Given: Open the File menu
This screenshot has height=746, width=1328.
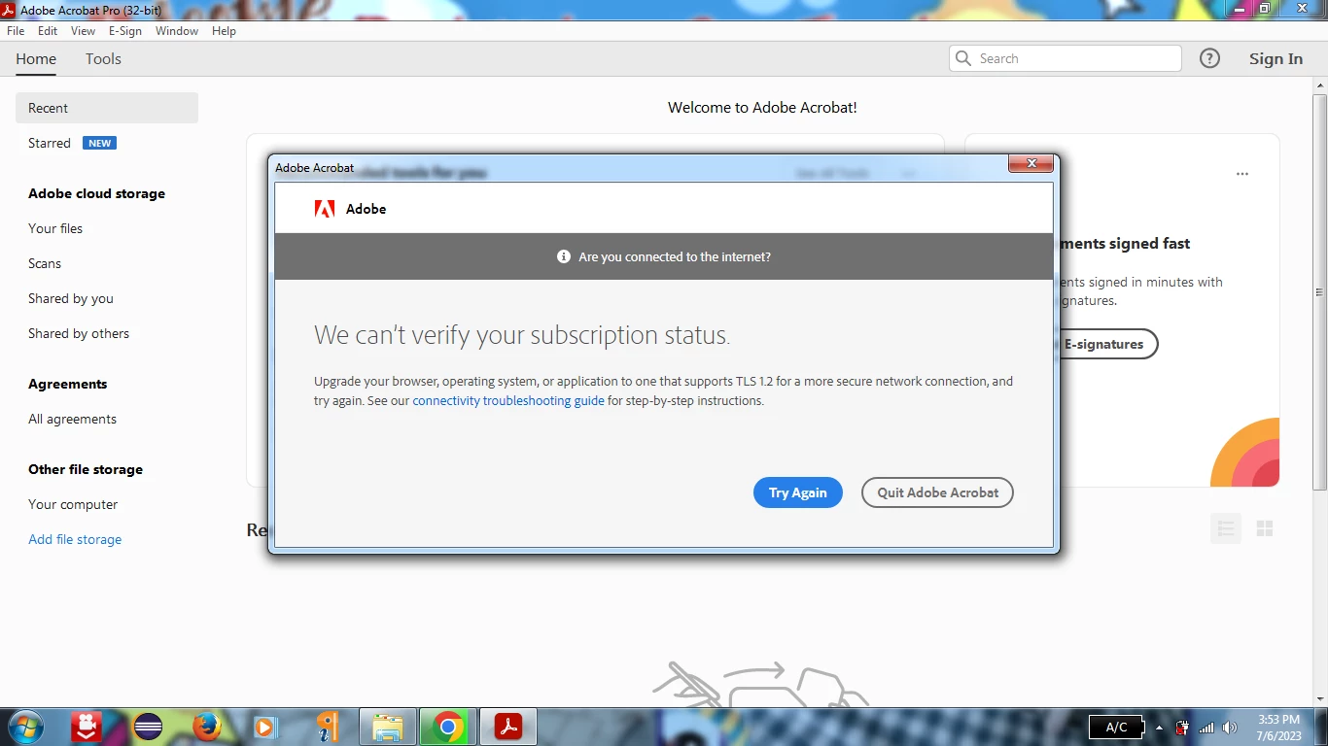Looking at the screenshot, I should coord(16,31).
